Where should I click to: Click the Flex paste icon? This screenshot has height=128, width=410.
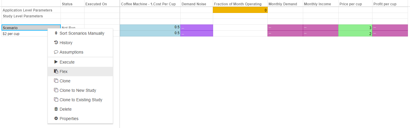pyautogui.click(x=56, y=72)
